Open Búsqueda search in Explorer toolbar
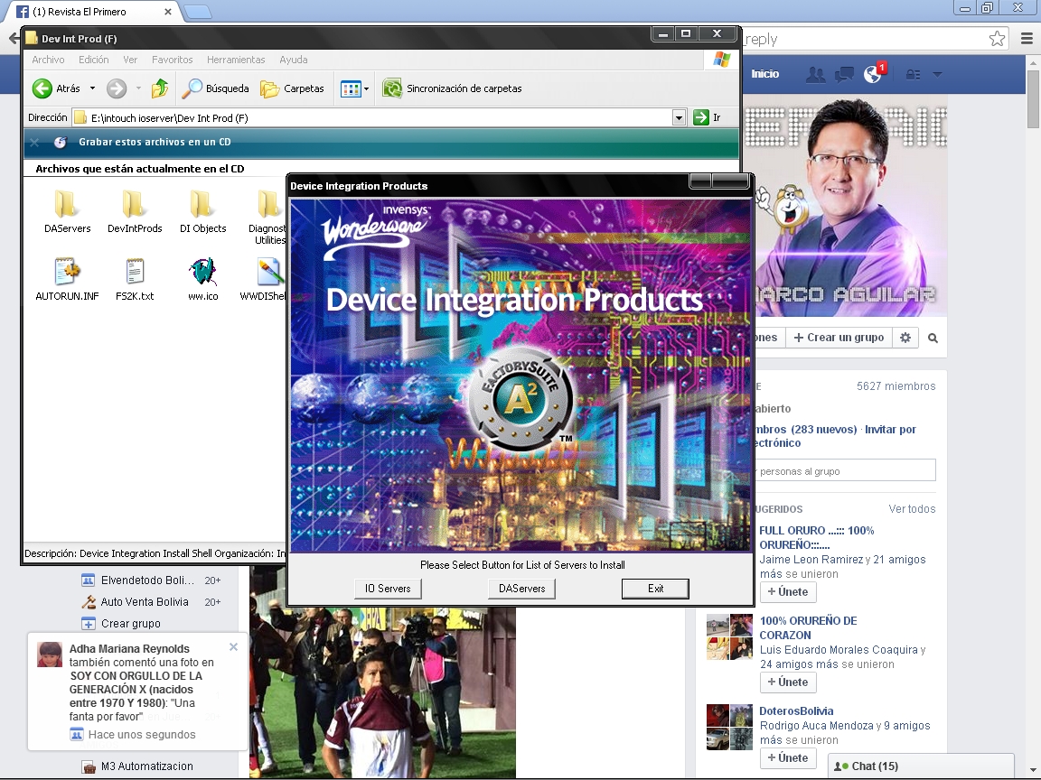The height and width of the screenshot is (780, 1041). (215, 88)
